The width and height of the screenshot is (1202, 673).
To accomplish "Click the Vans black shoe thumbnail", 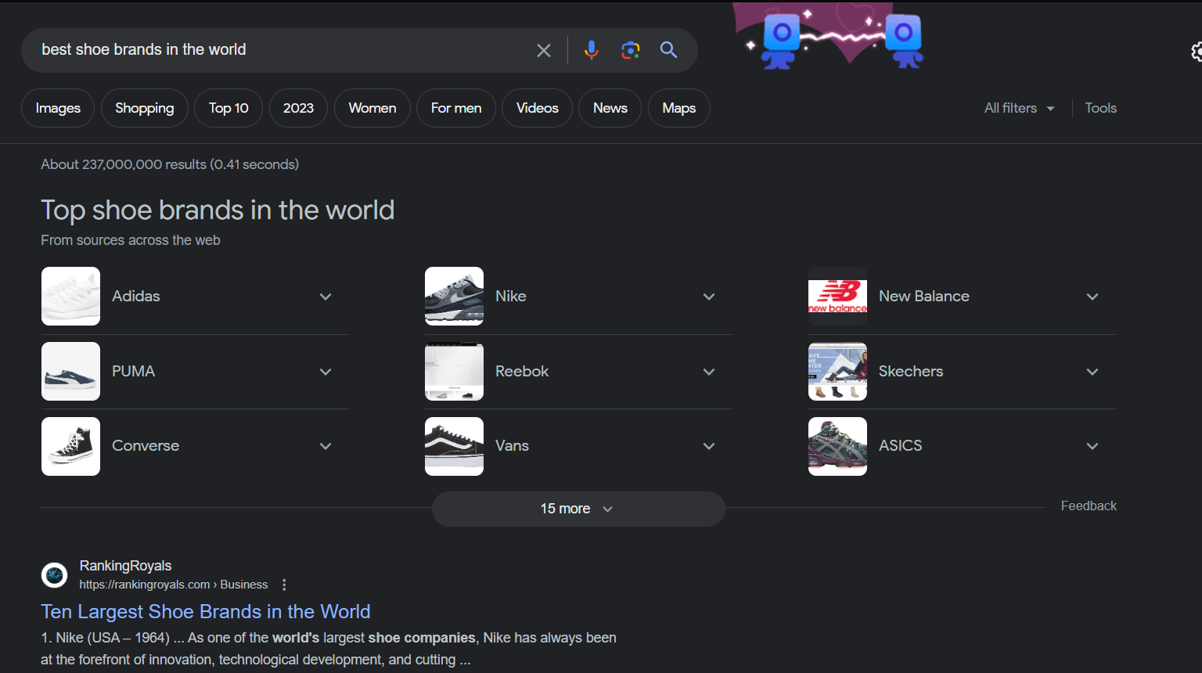I will click(454, 446).
